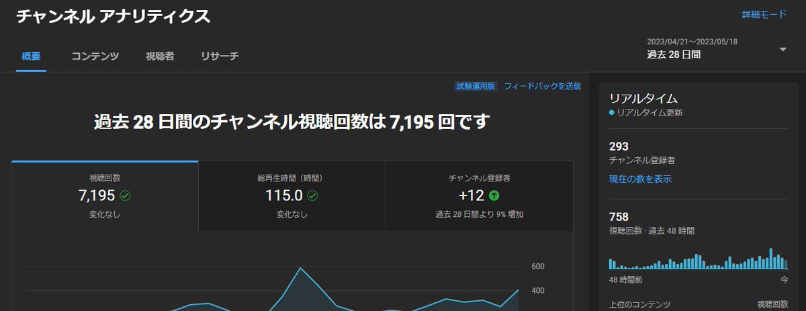This screenshot has width=806, height=311.
Task: Click the 2023/04/21~2023/05/18 date text
Action: pyautogui.click(x=692, y=42)
